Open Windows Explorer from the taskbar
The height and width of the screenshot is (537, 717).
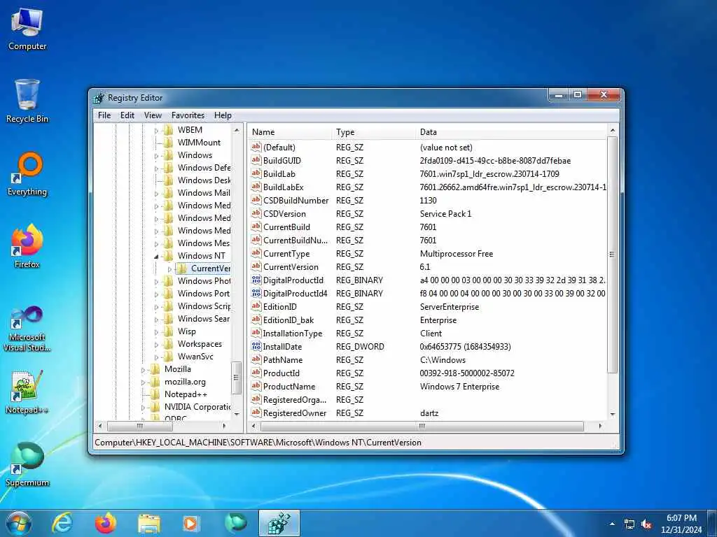[149, 523]
